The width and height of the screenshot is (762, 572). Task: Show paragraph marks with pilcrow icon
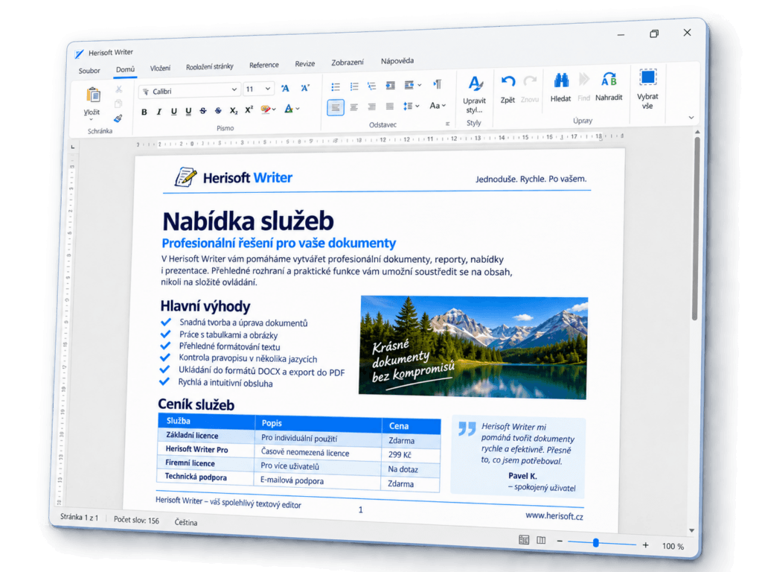(438, 84)
